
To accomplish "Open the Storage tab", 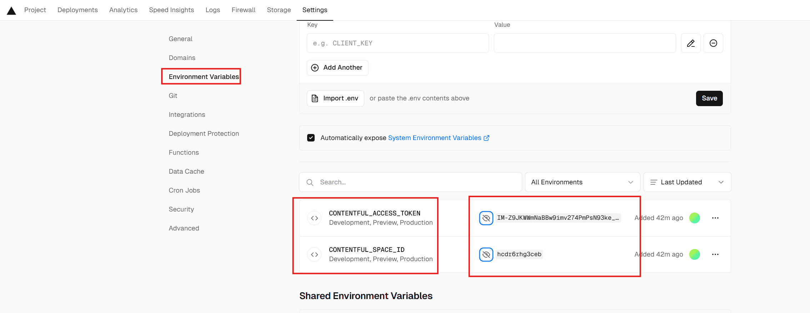I will (279, 10).
